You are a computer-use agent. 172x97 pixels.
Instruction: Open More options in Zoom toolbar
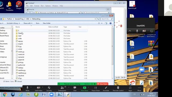click(x=139, y=89)
